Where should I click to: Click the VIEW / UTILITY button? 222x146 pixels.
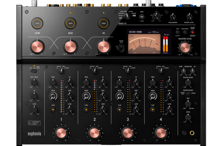point(178,32)
